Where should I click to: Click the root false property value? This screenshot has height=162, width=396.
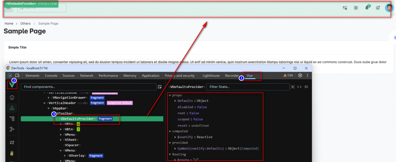[194, 113]
